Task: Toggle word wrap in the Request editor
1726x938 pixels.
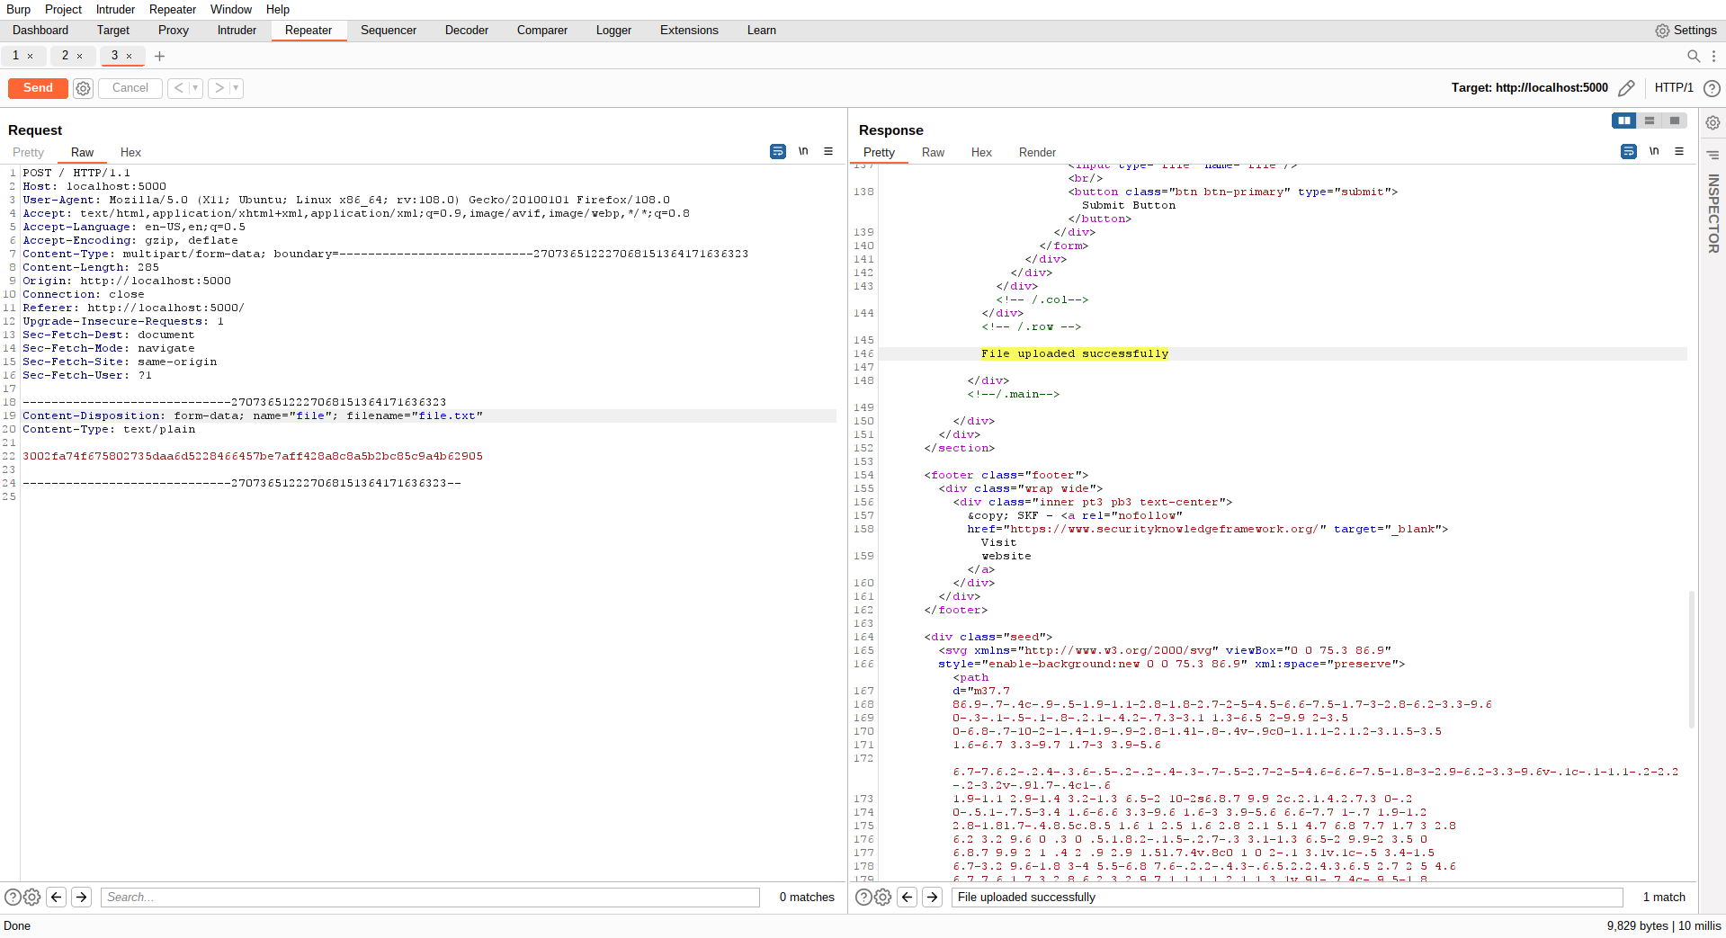Action: [778, 151]
